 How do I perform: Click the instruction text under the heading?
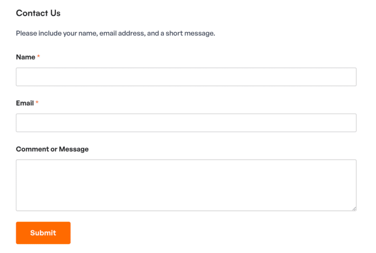coord(116,34)
